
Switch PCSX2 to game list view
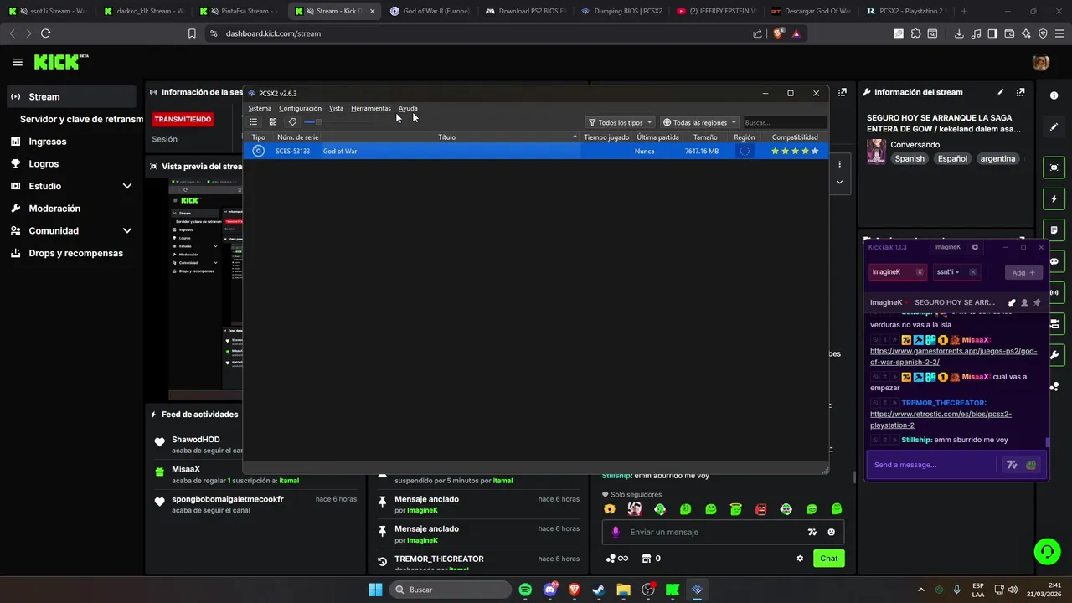coord(253,122)
